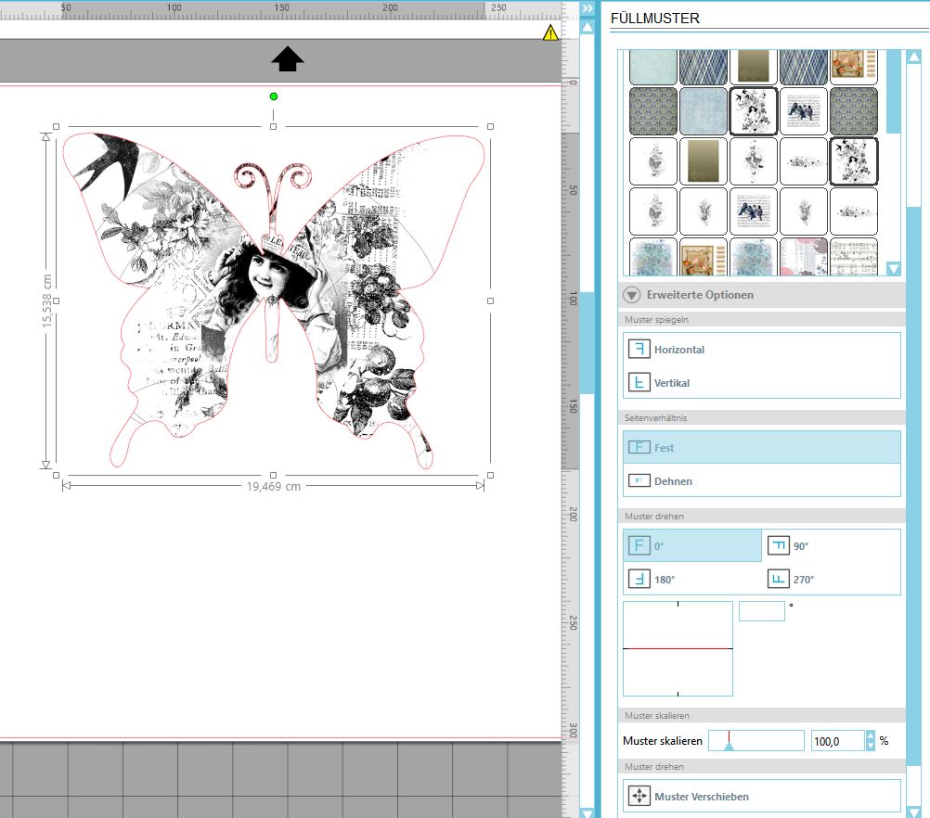This screenshot has width=930, height=818.
Task: Click the Seitenverhältnis section heading
Action: [x=655, y=418]
